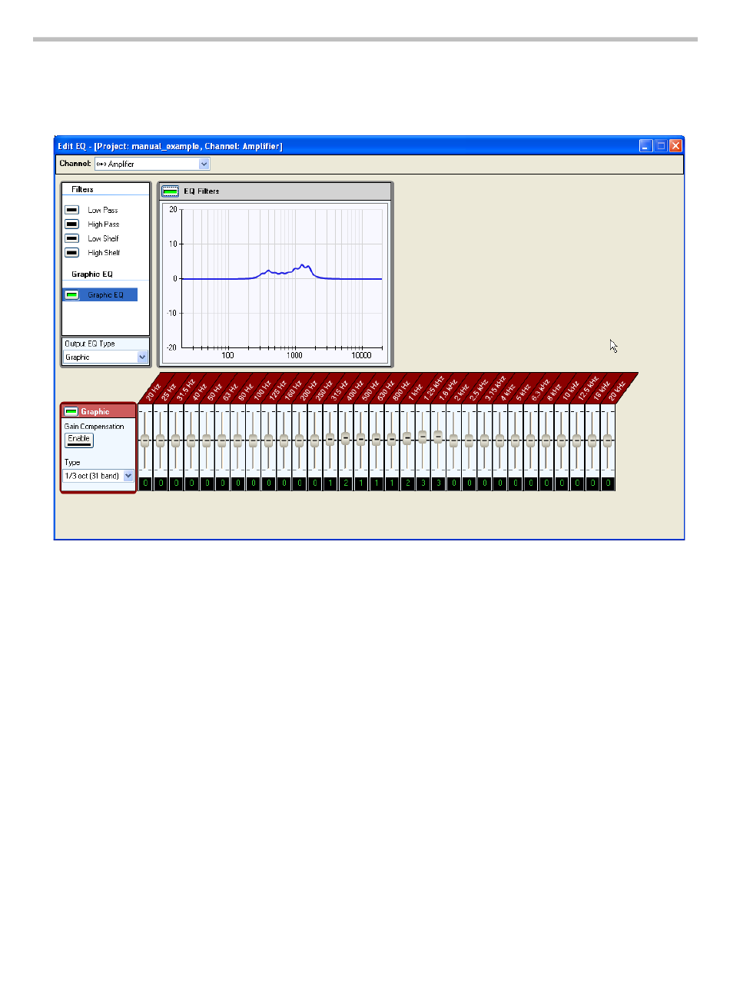Viewport: 730px width, 987px height.
Task: Open the Output EQ Type dropdown
Action: tap(105, 357)
